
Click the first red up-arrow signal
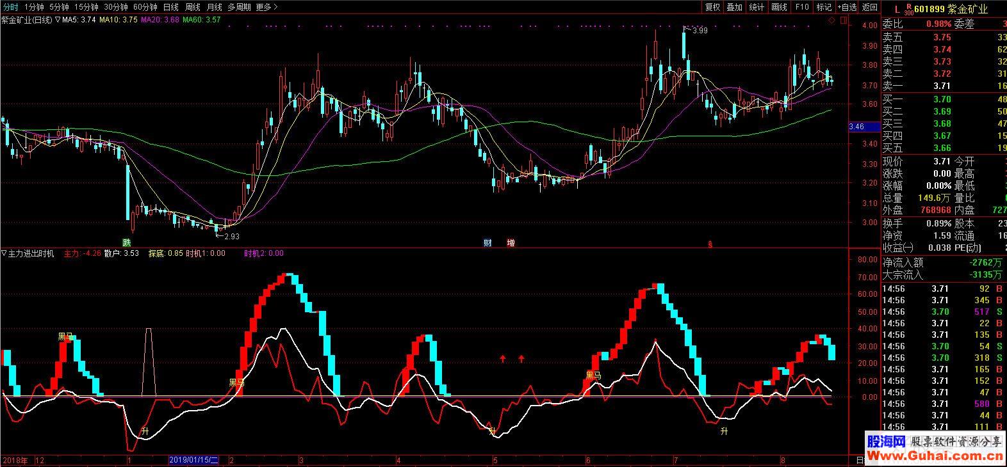[503, 358]
